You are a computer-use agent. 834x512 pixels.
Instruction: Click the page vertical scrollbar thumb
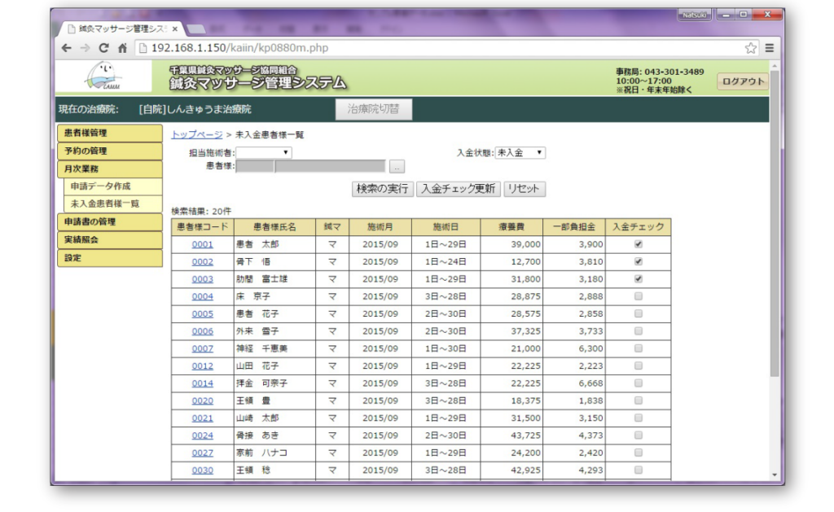(775, 225)
